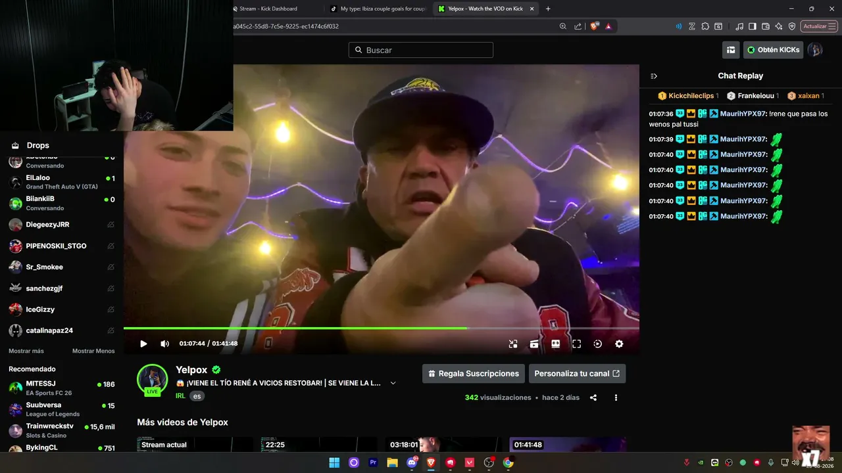Open a new browser tab
842x473 pixels.
[x=548, y=9]
